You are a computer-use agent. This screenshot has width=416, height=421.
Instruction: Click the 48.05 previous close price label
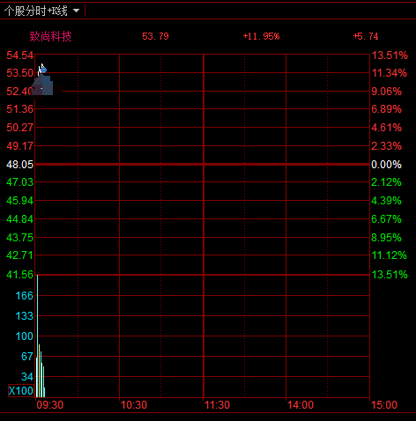tap(20, 165)
